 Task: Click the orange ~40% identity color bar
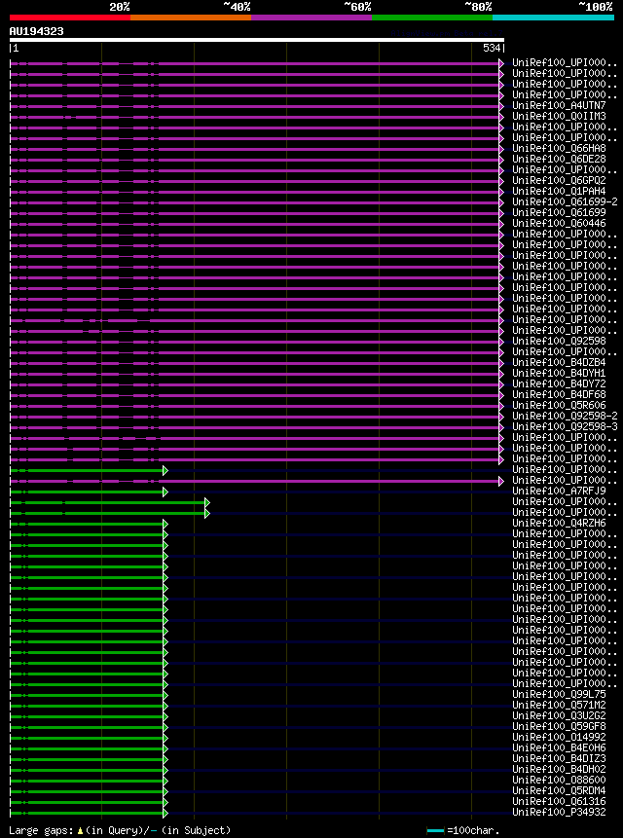click(191, 18)
